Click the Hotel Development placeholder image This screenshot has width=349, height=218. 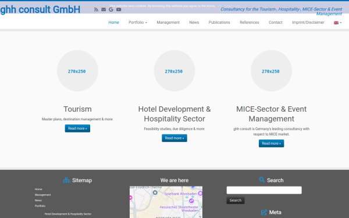tap(174, 71)
